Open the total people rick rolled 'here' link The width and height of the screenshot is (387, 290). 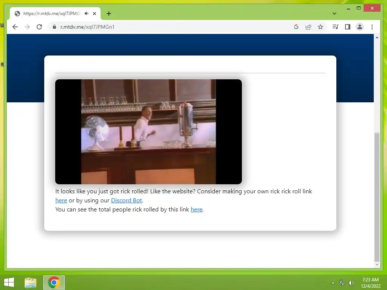pyautogui.click(x=197, y=210)
